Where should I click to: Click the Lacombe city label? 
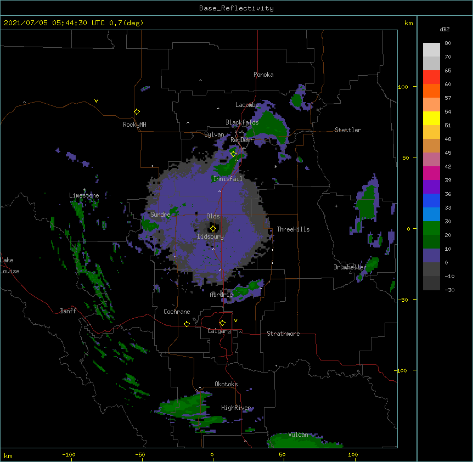pyautogui.click(x=247, y=105)
